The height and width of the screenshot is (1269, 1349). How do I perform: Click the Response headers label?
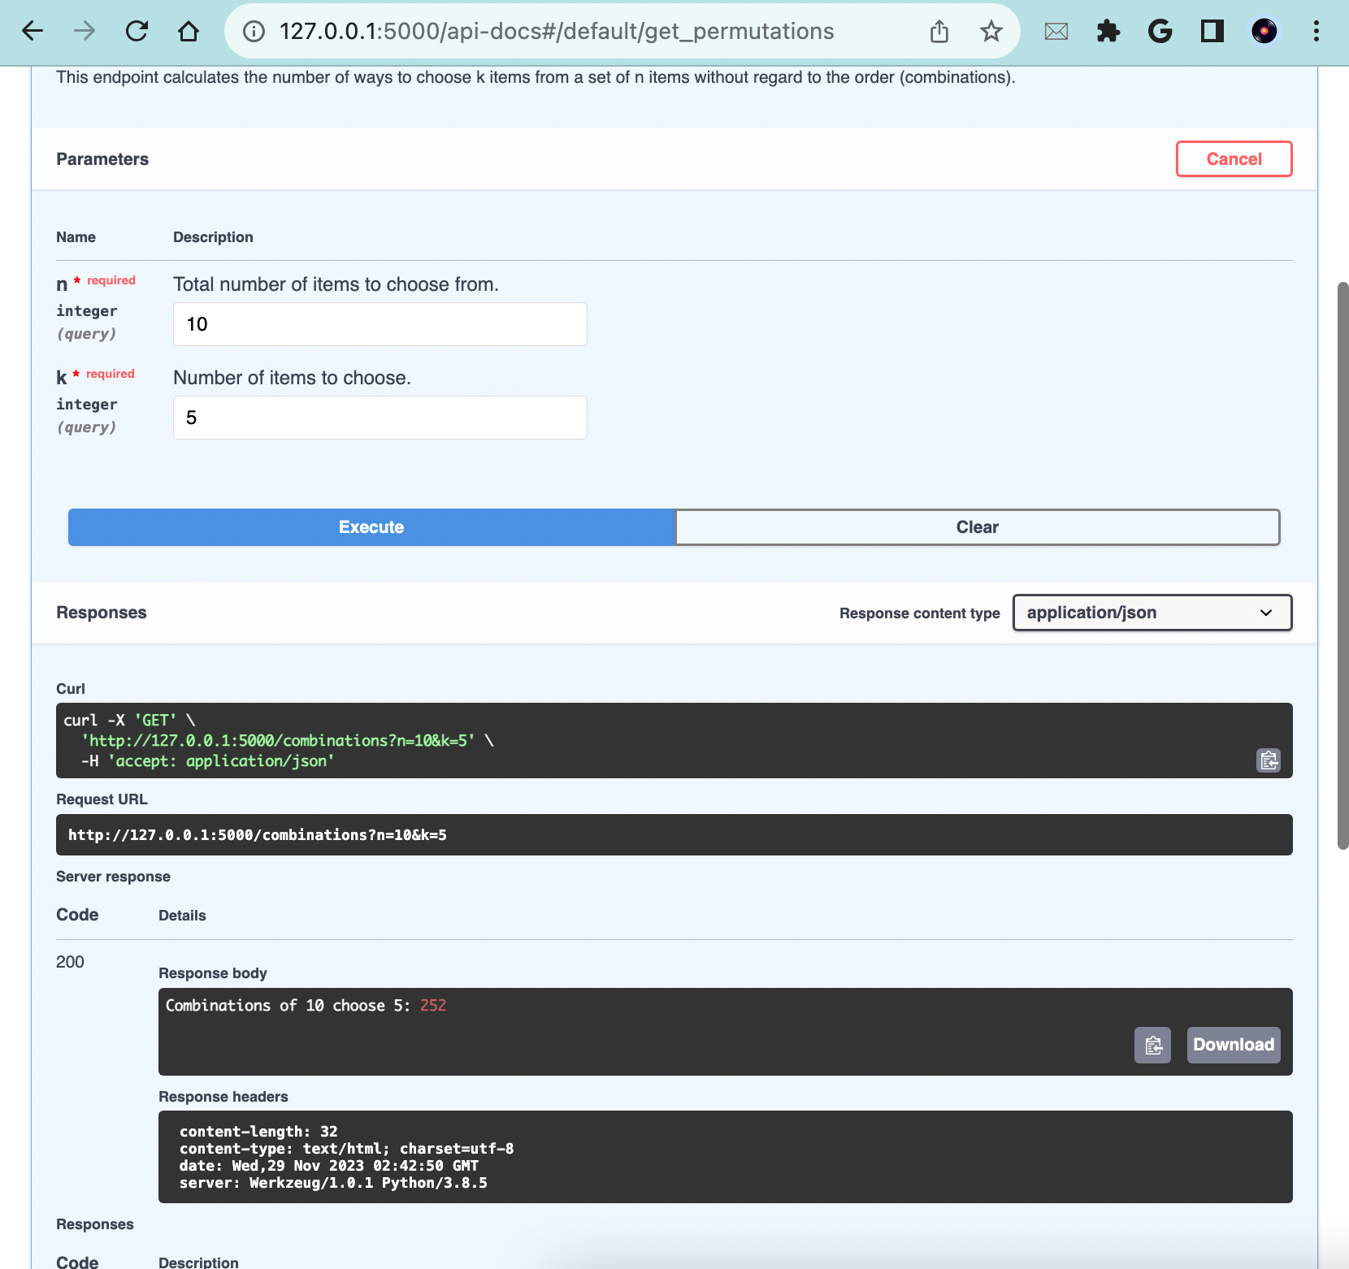click(x=223, y=1097)
